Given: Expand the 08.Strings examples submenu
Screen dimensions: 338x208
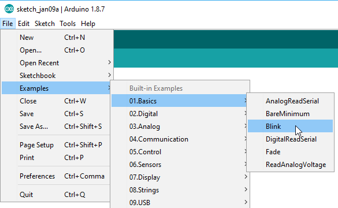Looking at the screenshot, I should coord(180,190).
